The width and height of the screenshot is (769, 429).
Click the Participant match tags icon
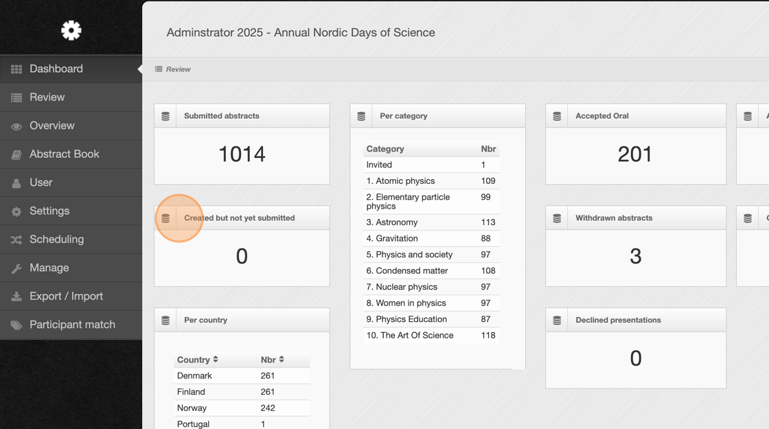pyautogui.click(x=16, y=325)
